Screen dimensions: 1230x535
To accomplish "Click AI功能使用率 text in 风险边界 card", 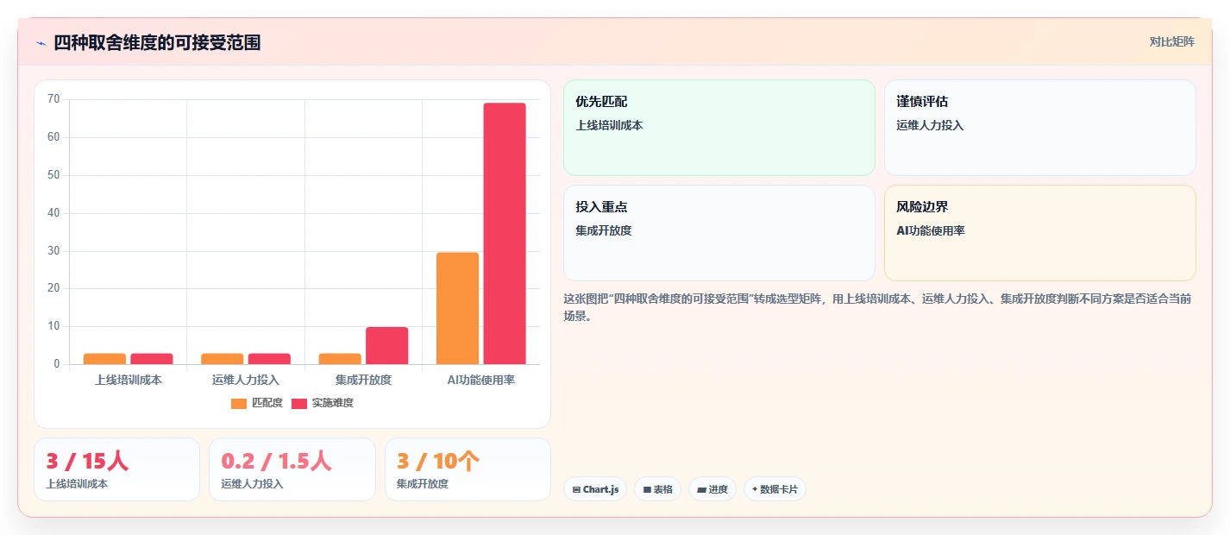I will click(931, 230).
